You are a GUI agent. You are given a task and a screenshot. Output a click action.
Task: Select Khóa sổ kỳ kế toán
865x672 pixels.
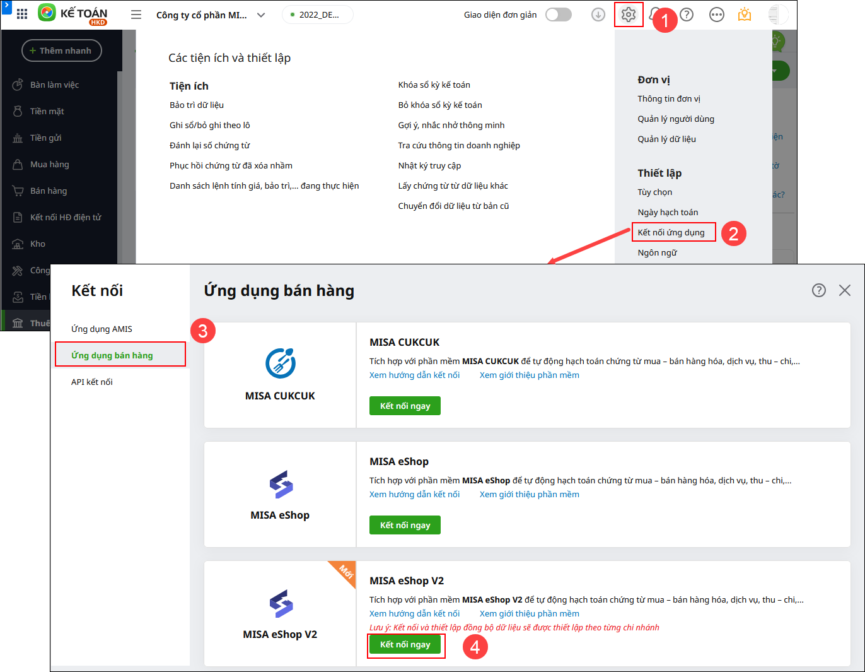coord(434,85)
